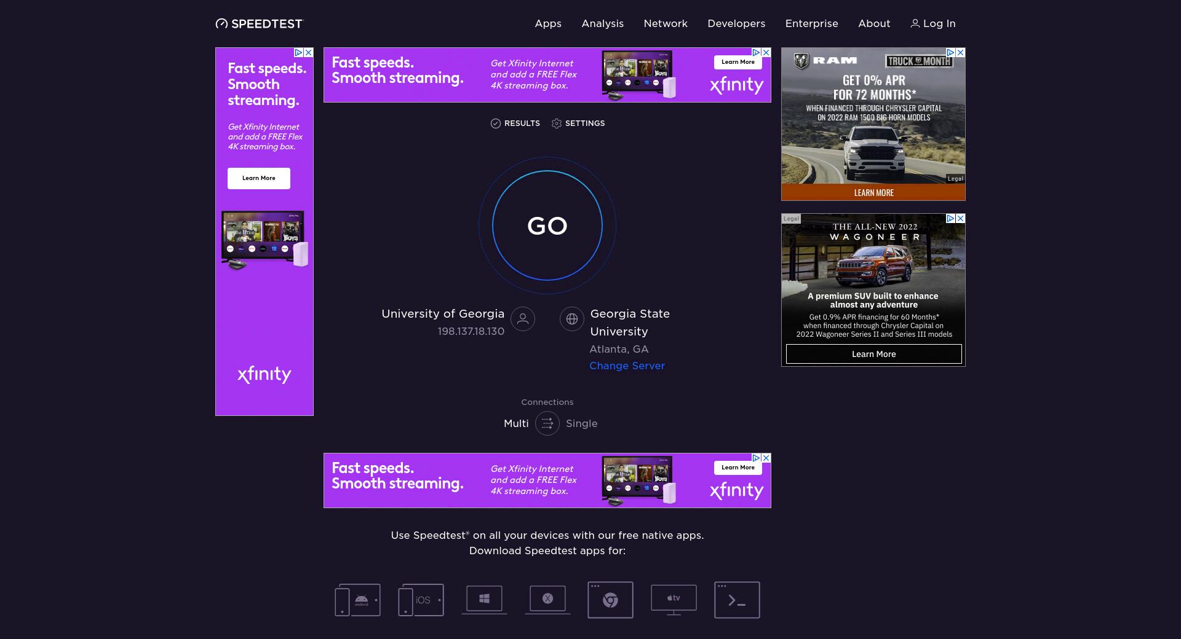Open the About menu
Viewport: 1181px width, 639px height.
pyautogui.click(x=874, y=23)
